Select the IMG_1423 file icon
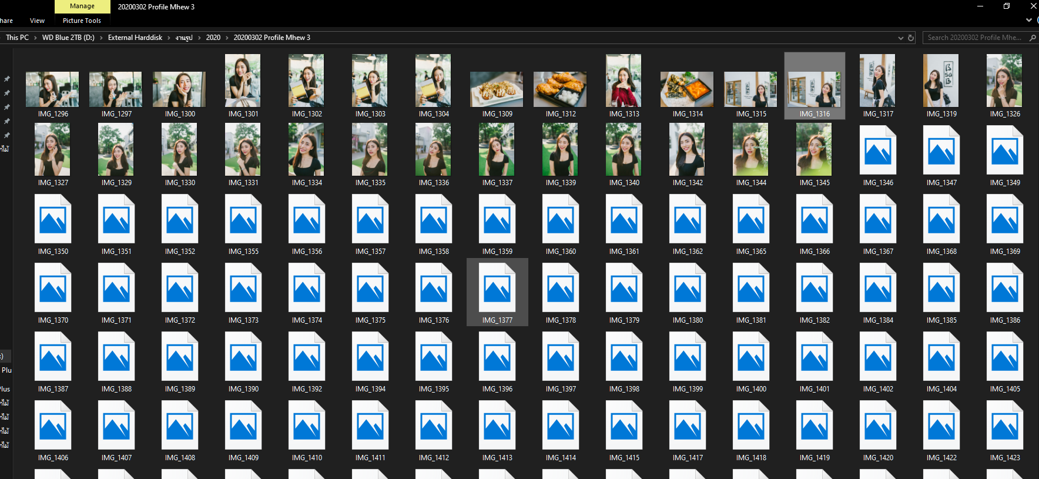 1005,426
